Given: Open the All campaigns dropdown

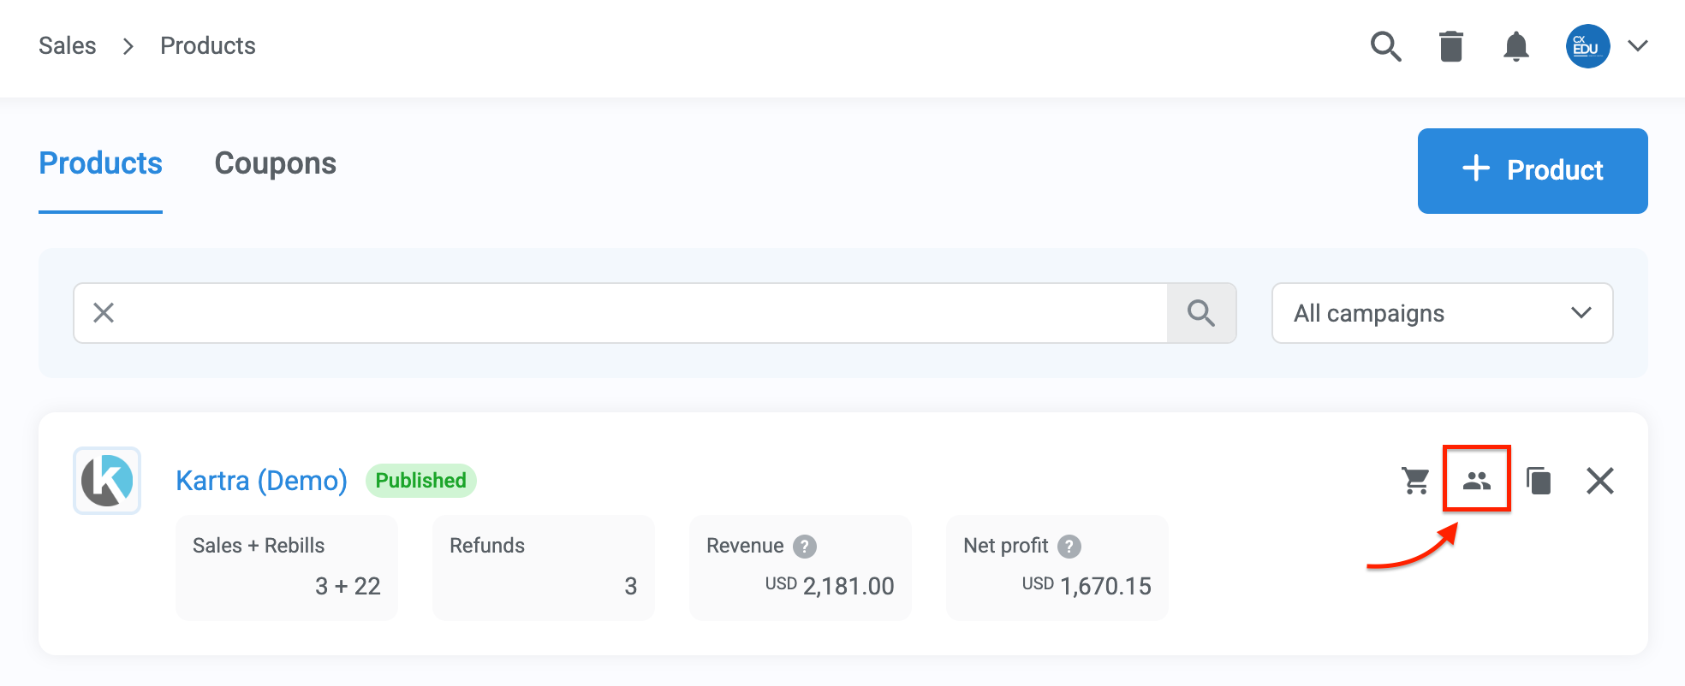Looking at the screenshot, I should point(1443,313).
